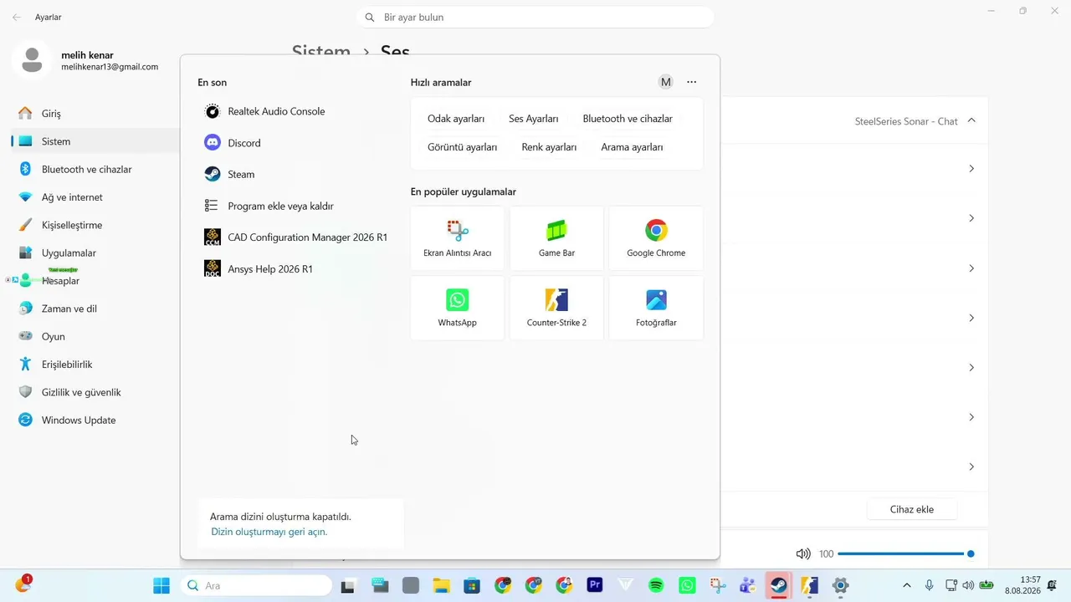
Task: Open Microsoft Store from the taskbar
Action: point(472,585)
